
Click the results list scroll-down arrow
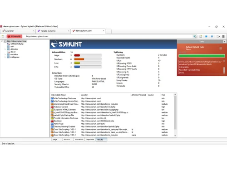tap(175, 136)
